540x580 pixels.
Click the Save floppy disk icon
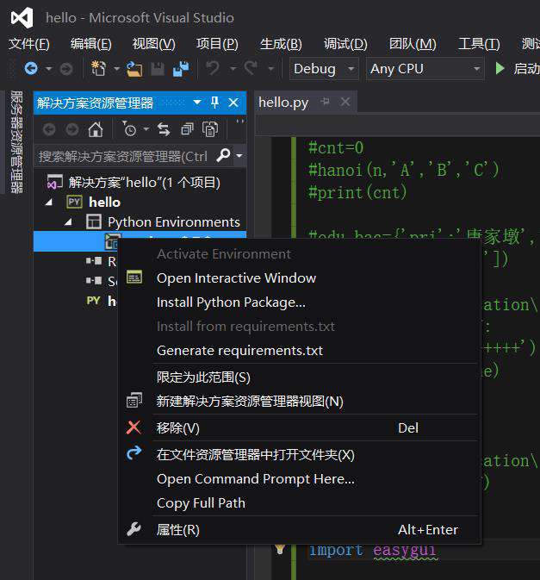tap(158, 69)
